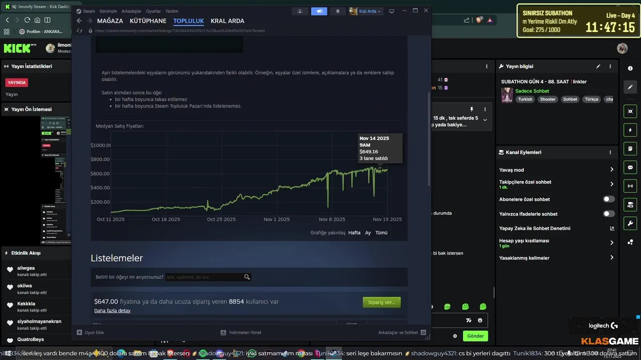Click the Steam page vertical scrollbar
Screen dimensions: 641x360
(x=429, y=140)
